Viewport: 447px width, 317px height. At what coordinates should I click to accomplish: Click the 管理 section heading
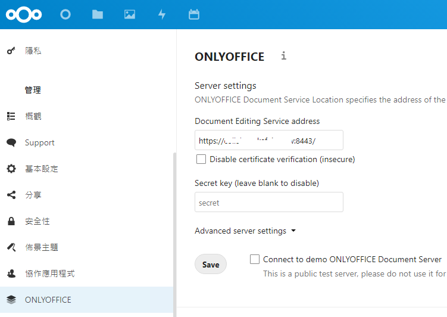33,90
